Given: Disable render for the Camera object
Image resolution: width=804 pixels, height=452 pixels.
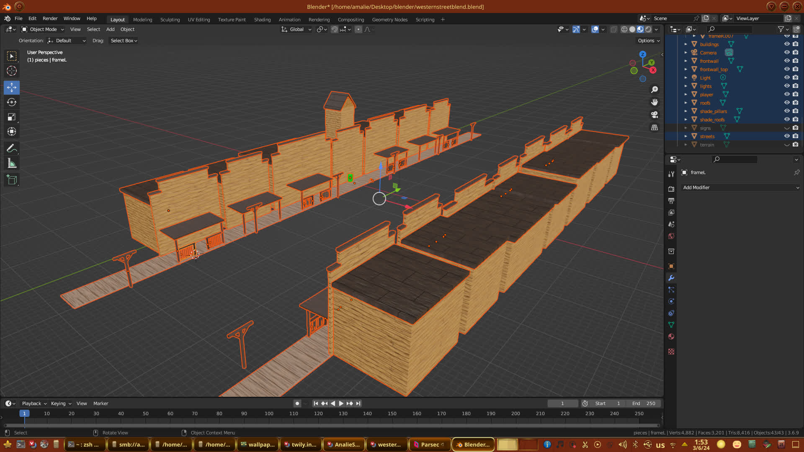Looking at the screenshot, I should click(795, 52).
